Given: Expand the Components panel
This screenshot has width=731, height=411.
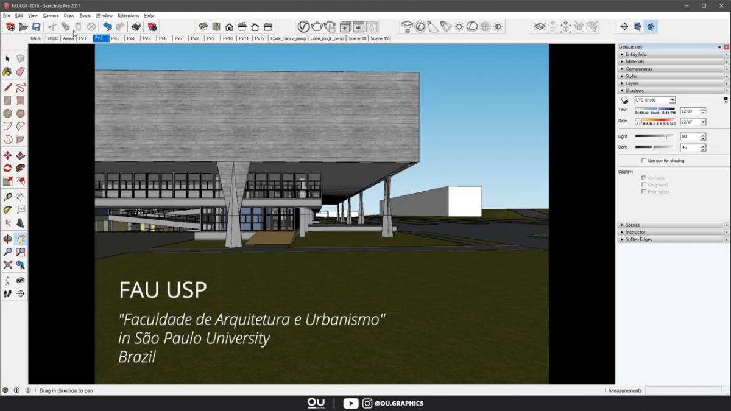Looking at the screenshot, I should tap(673, 69).
